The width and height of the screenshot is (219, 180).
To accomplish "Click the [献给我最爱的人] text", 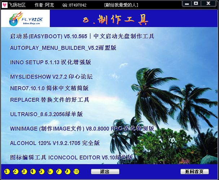I will click(x=121, y=5).
